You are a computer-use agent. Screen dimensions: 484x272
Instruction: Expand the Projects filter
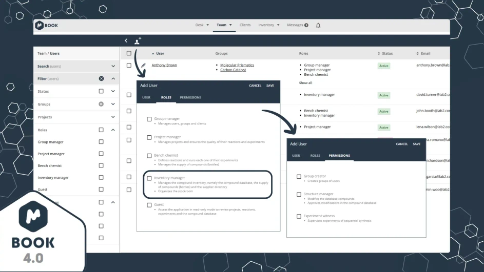(113, 117)
